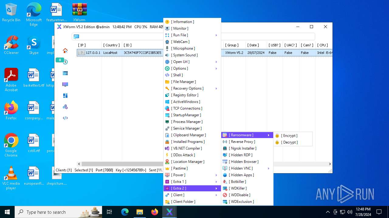Open the monitor sidebar icon
389x218 pixels.
(65, 84)
